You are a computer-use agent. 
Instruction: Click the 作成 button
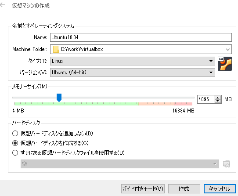click(184, 189)
